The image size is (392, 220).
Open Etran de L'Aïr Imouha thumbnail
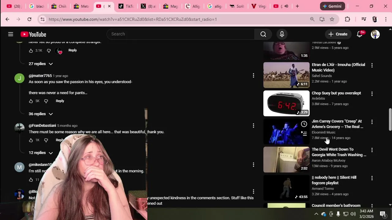click(x=286, y=75)
